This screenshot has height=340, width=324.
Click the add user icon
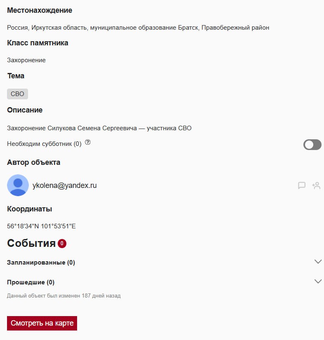pos(316,185)
